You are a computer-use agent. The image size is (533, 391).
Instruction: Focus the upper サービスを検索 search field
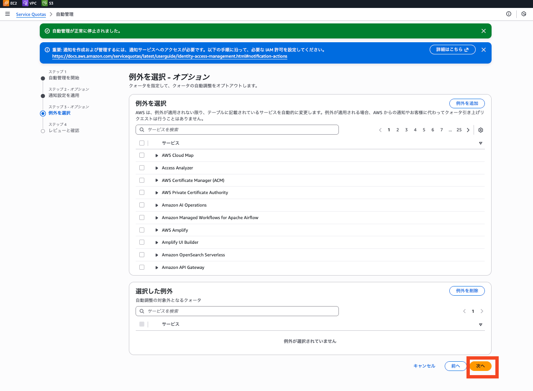(237, 130)
